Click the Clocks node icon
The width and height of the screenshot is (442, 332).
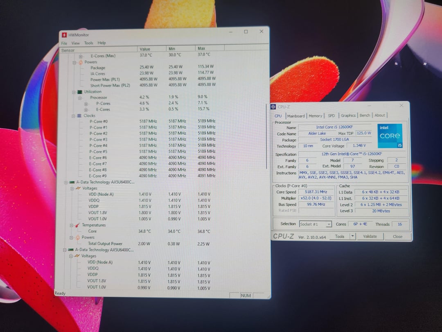click(79, 116)
